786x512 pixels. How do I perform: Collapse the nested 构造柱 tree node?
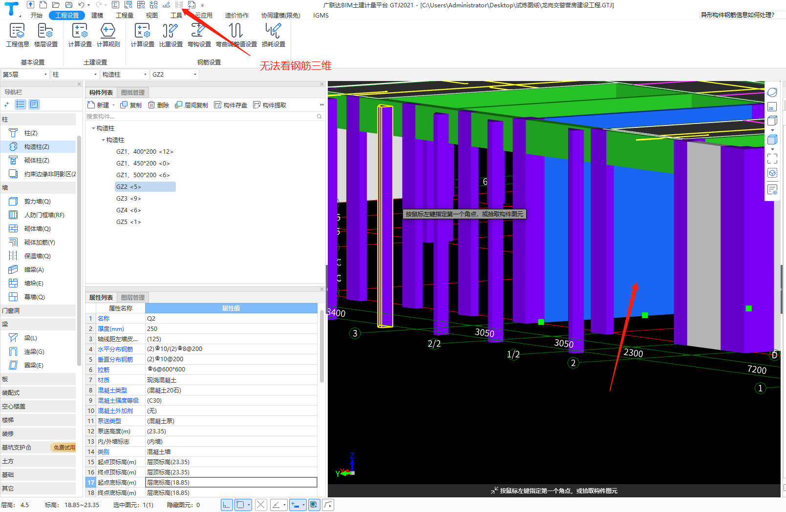103,140
